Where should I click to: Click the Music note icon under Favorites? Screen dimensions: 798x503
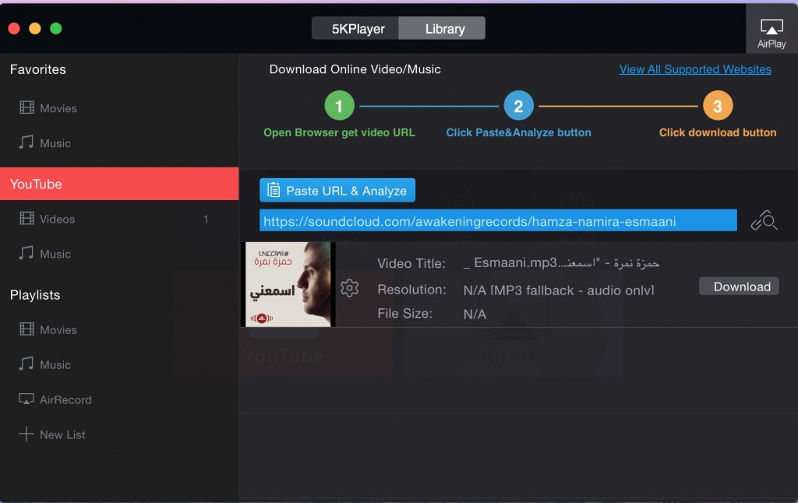(26, 142)
